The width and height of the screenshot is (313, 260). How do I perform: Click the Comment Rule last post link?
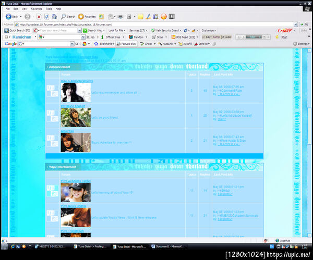coord(232,91)
